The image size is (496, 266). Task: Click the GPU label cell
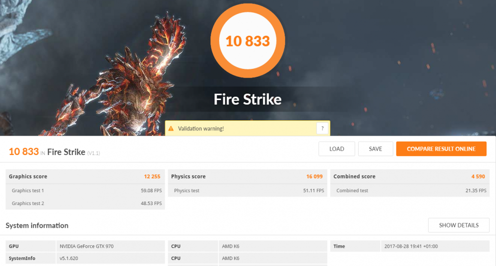coord(31,246)
